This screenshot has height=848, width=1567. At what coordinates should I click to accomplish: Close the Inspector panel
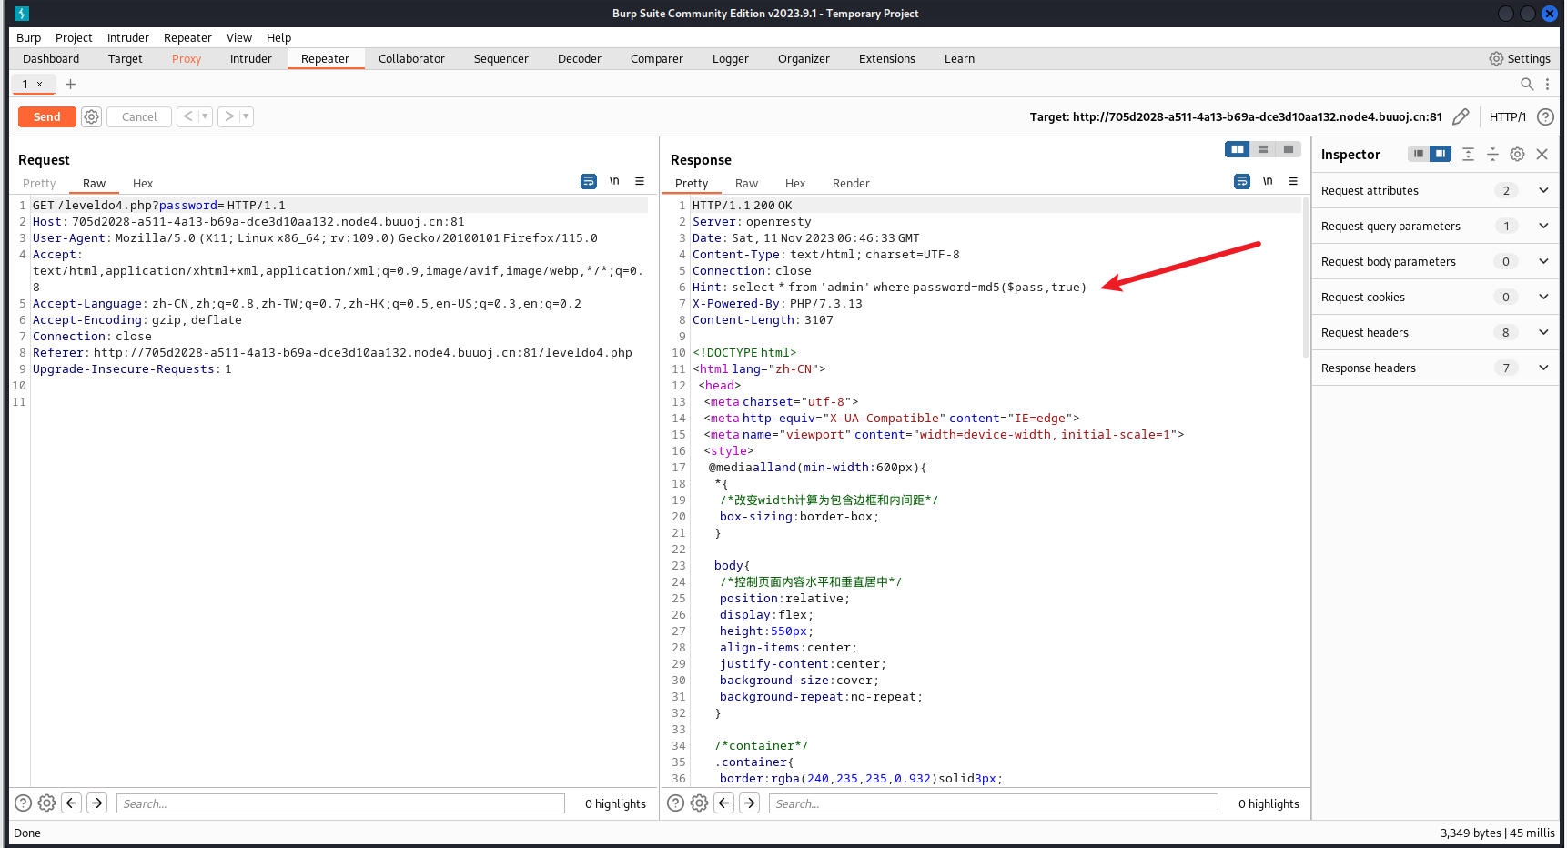click(x=1542, y=154)
